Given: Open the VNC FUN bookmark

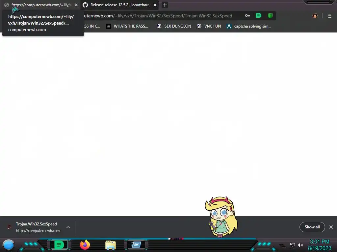Looking at the screenshot, I should (x=209, y=26).
